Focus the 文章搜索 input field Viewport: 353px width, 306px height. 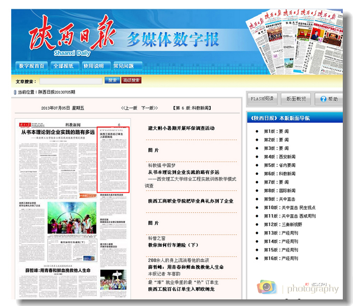[71, 81]
